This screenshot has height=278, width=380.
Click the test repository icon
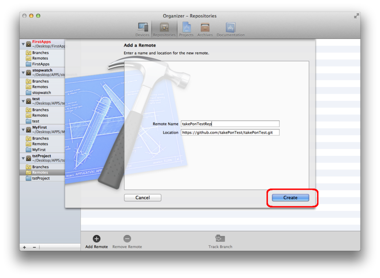pos(28,101)
